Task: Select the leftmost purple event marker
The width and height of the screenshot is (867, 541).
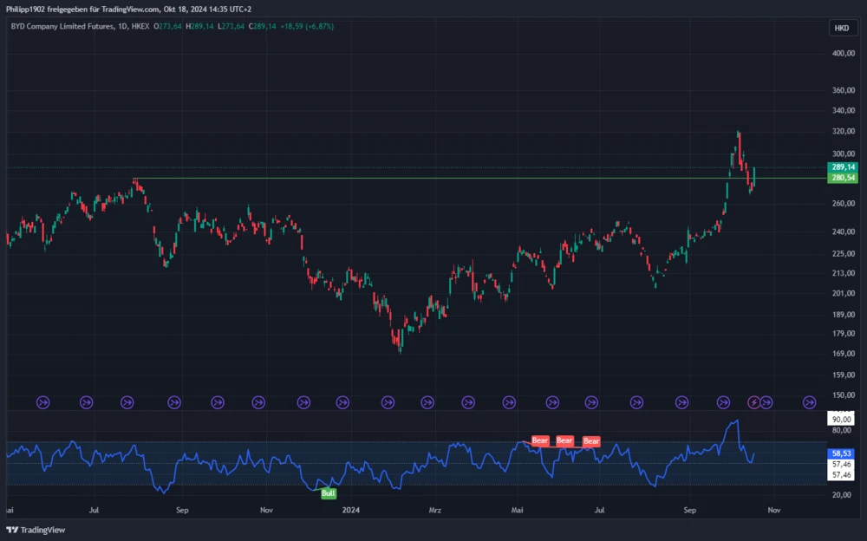Action: click(x=43, y=402)
